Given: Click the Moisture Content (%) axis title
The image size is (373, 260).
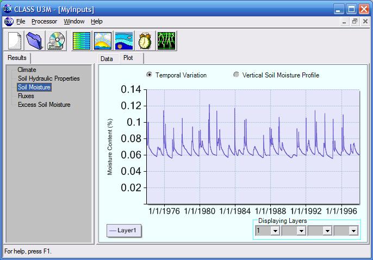Looking at the screenshot, I should click(x=110, y=147).
